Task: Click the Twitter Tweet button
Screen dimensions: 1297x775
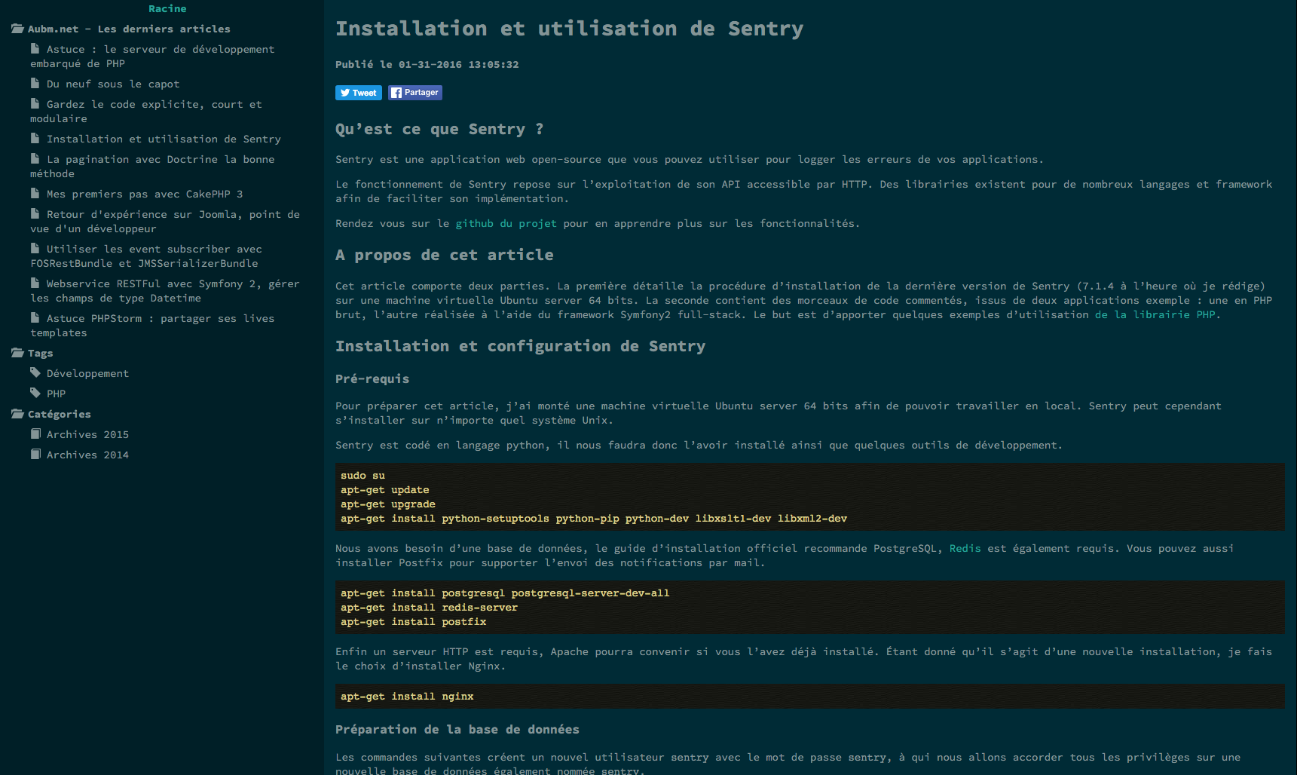Action: click(358, 93)
